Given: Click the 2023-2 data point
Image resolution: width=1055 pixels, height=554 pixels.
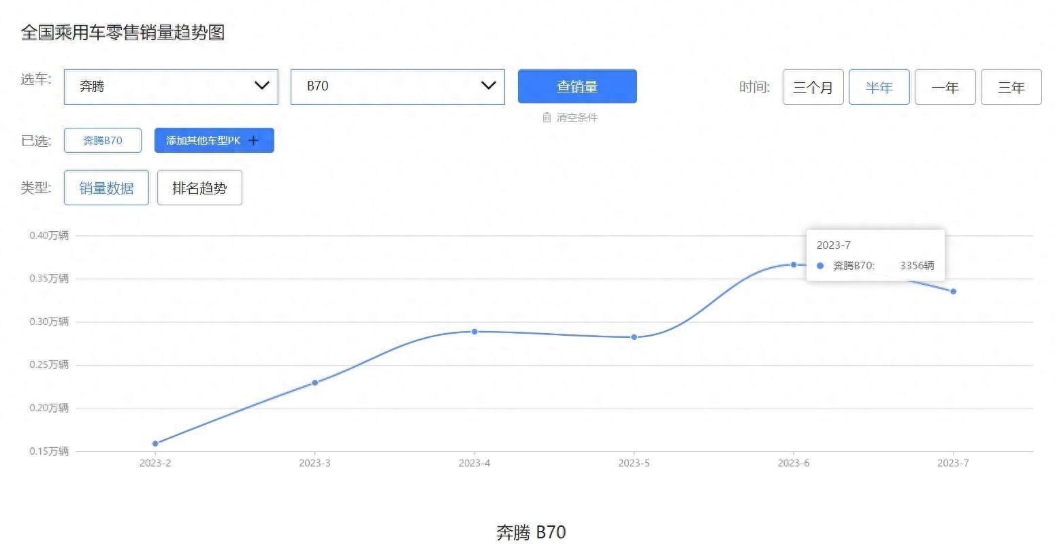Looking at the screenshot, I should [x=155, y=444].
